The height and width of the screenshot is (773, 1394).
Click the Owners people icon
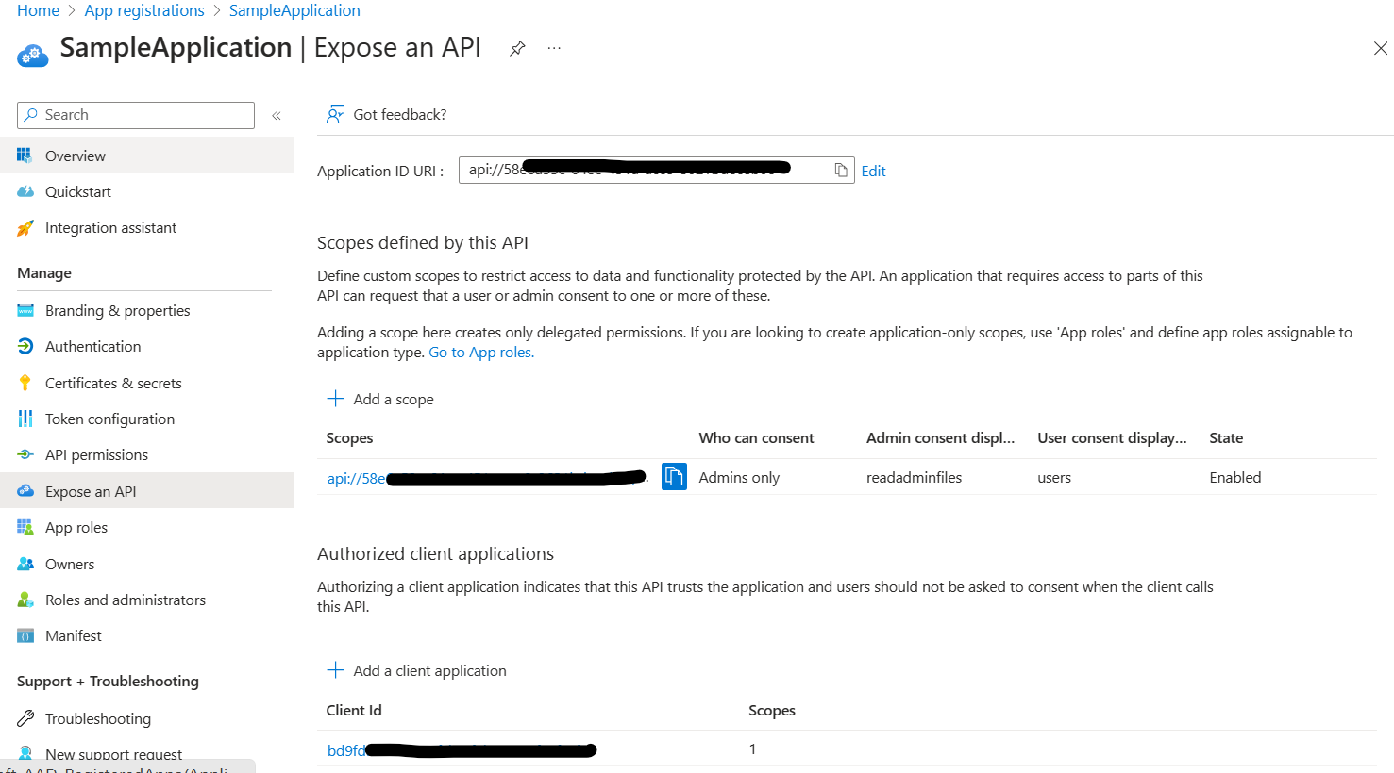[x=25, y=565]
